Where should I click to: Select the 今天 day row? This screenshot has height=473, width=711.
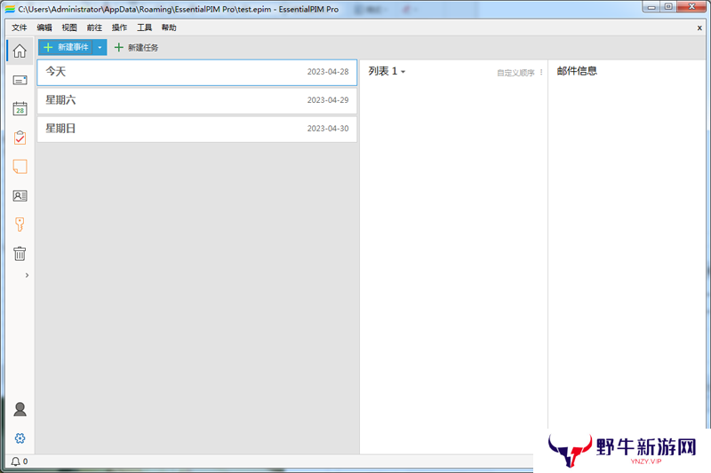pyautogui.click(x=196, y=72)
